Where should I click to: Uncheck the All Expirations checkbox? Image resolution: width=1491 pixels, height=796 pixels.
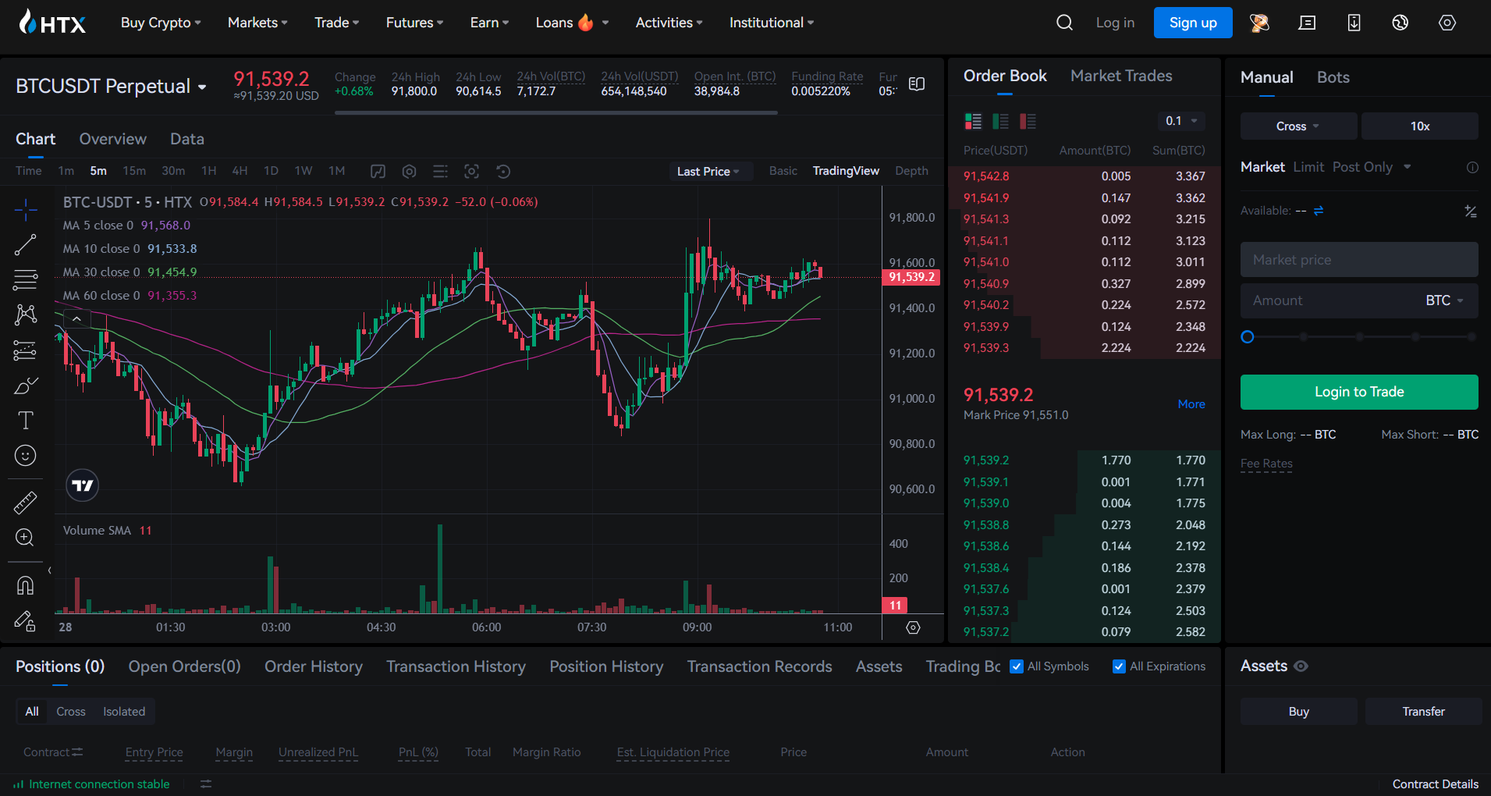point(1119,666)
